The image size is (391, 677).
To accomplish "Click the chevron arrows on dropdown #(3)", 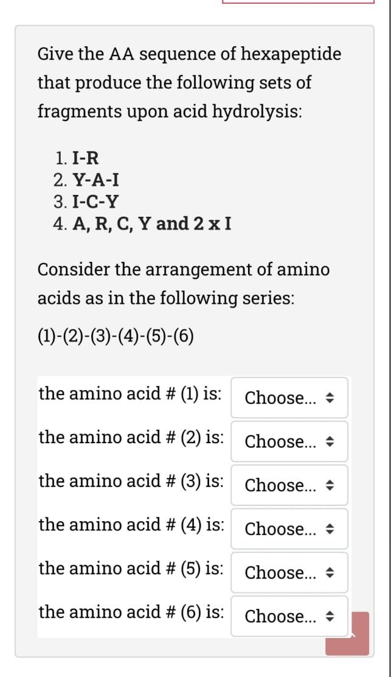I will 329,485.
